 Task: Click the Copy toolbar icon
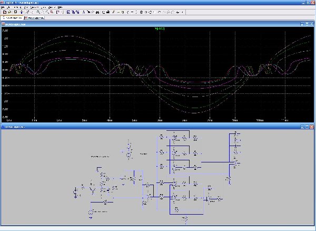(x=88, y=12)
